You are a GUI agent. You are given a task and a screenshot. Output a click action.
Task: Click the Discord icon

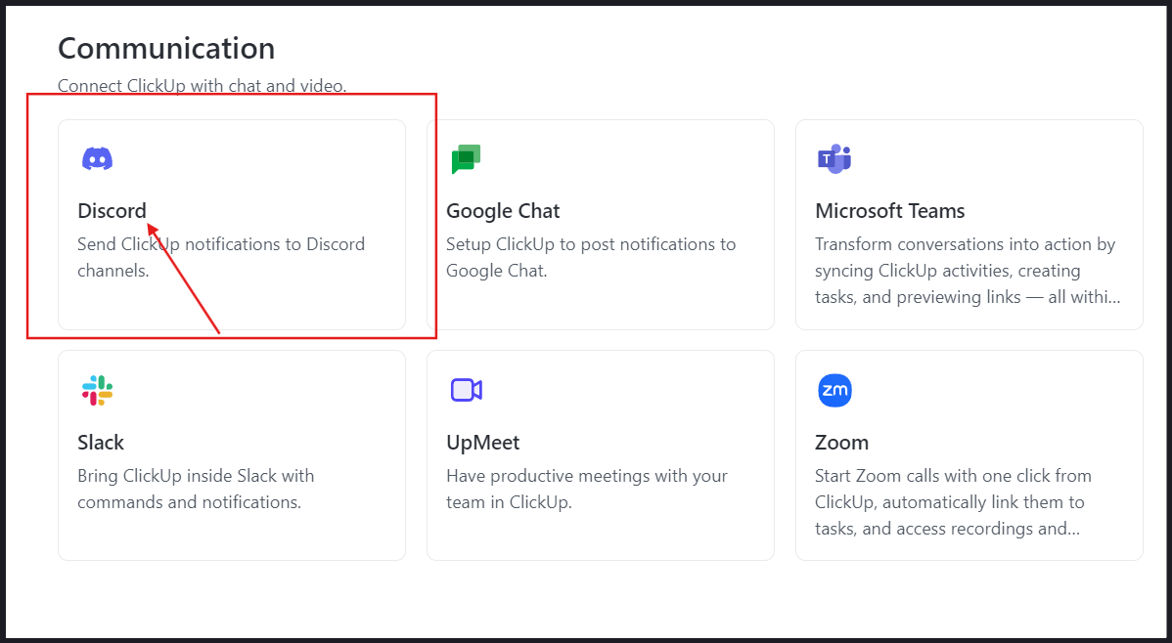coord(97,158)
